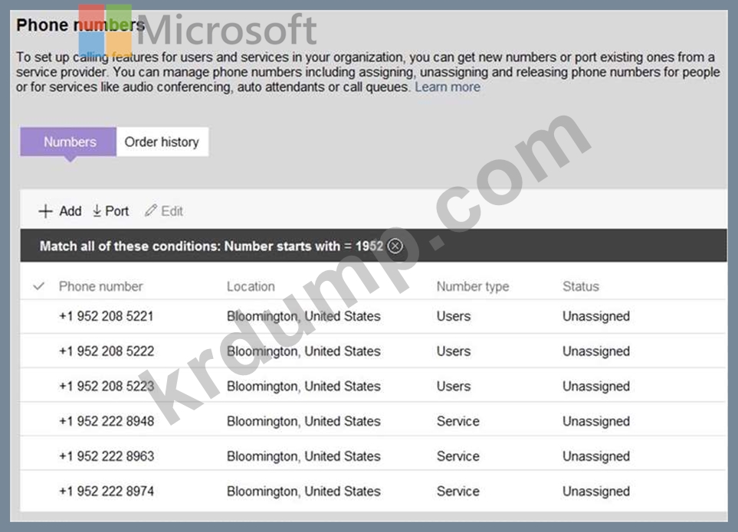Select the Numbers tab
Viewport: 738px width, 532px height.
(x=70, y=142)
